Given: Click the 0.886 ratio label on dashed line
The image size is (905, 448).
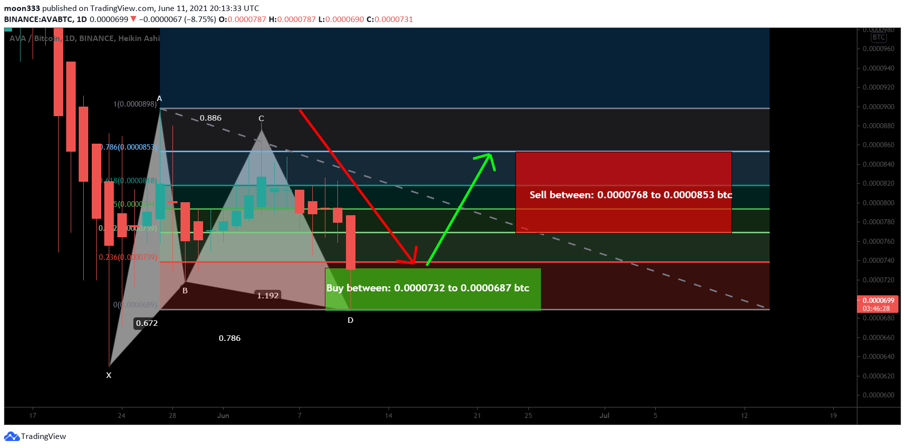Looking at the screenshot, I should point(211,118).
